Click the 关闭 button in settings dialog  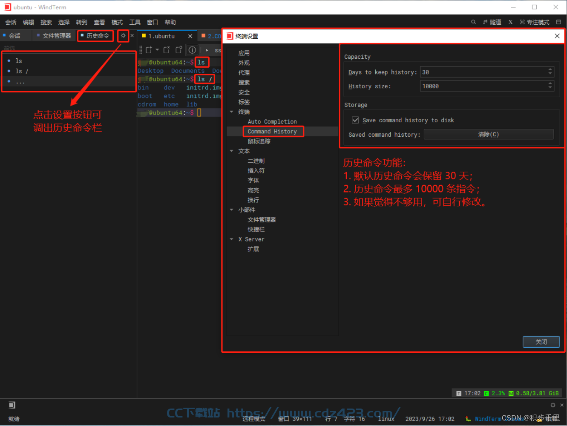pyautogui.click(x=541, y=342)
